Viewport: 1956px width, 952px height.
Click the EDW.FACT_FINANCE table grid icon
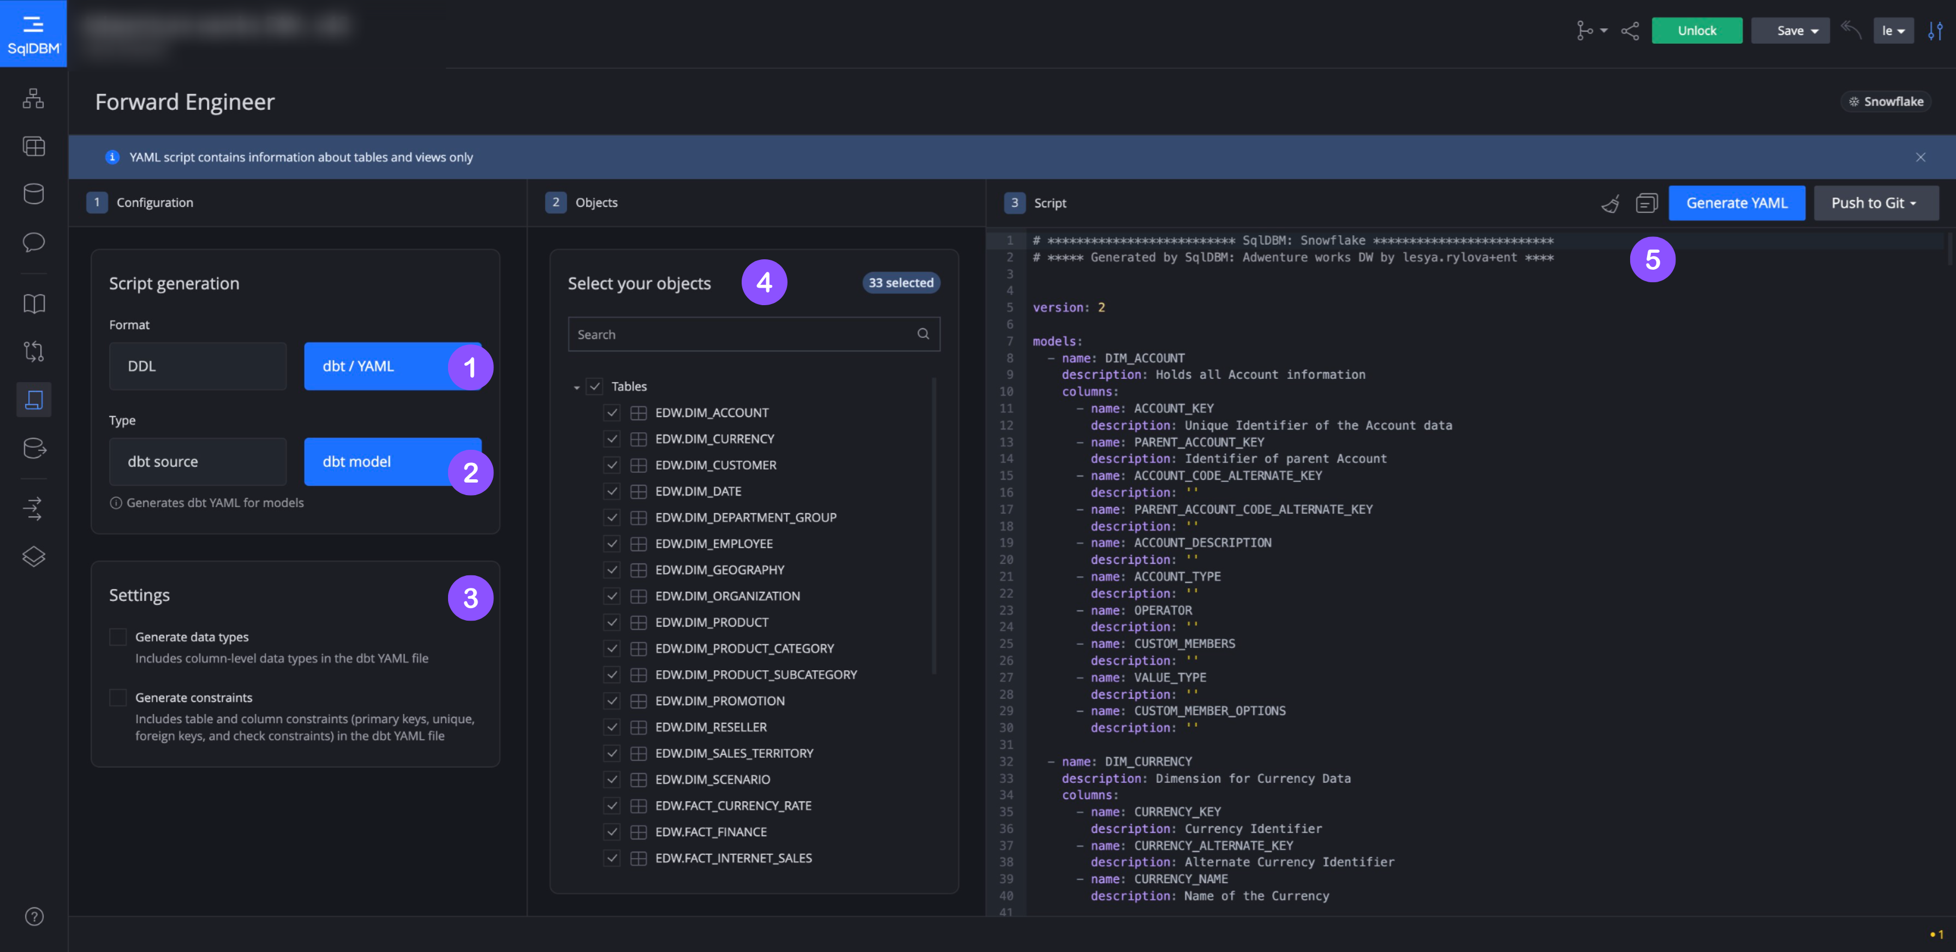(639, 832)
